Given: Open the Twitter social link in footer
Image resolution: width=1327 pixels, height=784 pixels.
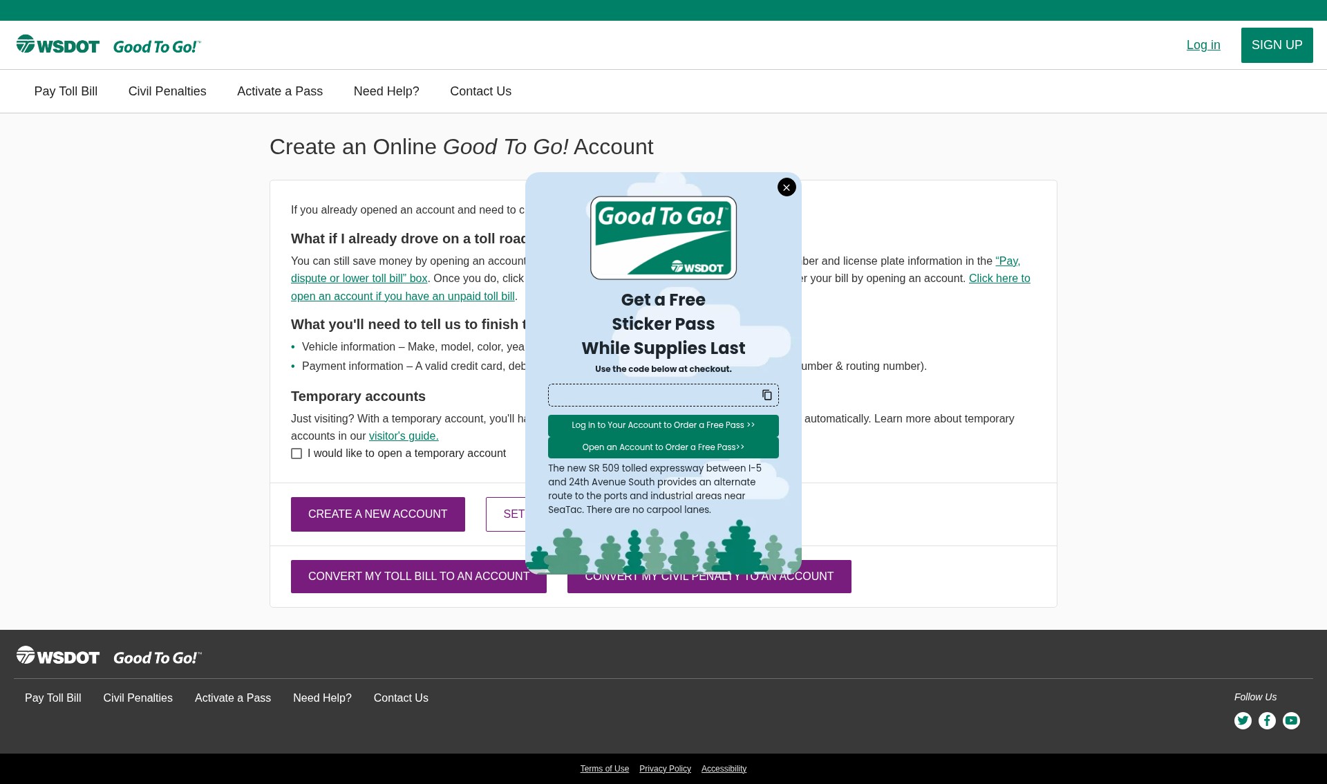Looking at the screenshot, I should pos(1243,720).
